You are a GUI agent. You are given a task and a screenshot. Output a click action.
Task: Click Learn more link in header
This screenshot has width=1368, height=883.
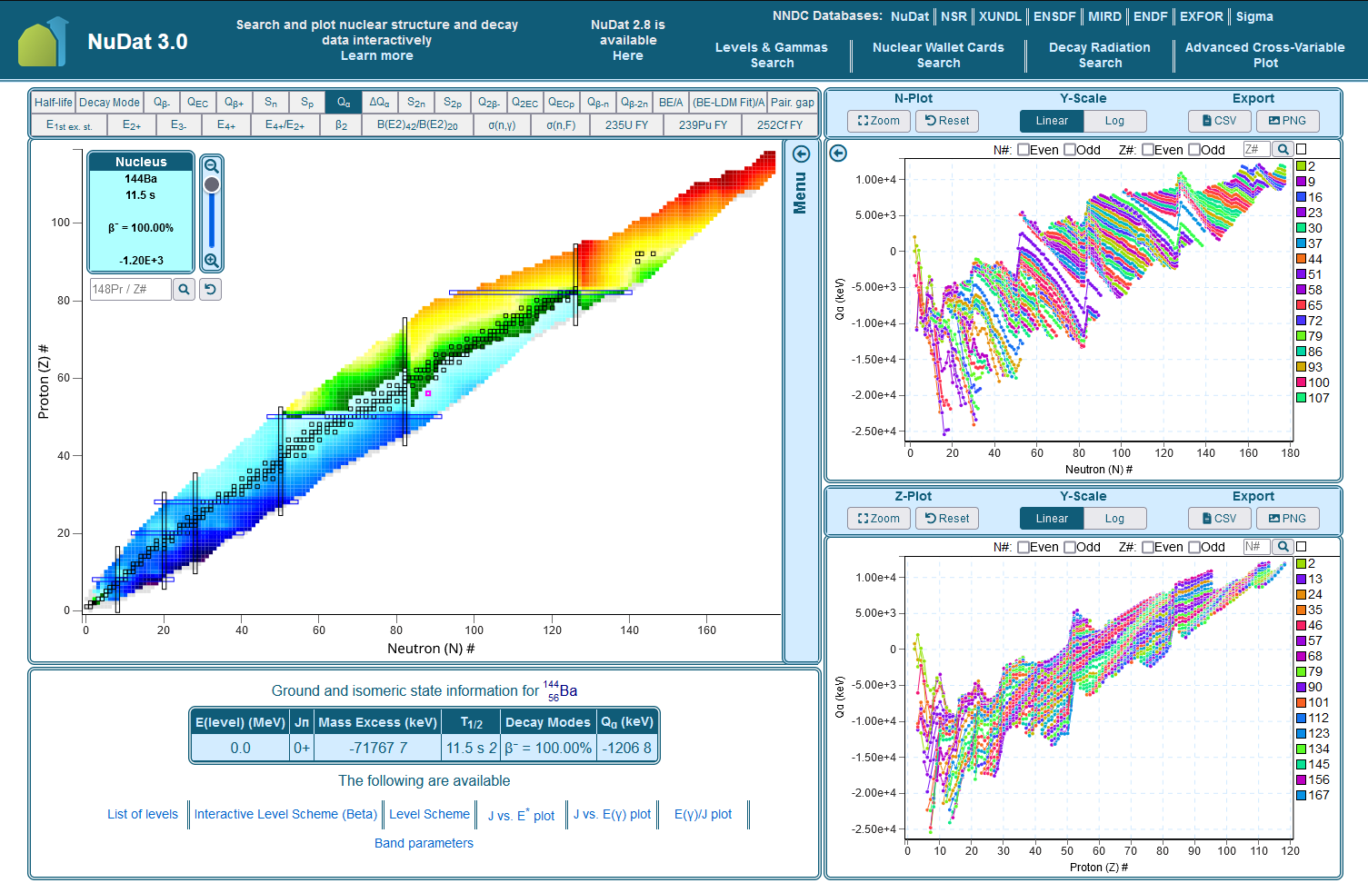(x=376, y=55)
